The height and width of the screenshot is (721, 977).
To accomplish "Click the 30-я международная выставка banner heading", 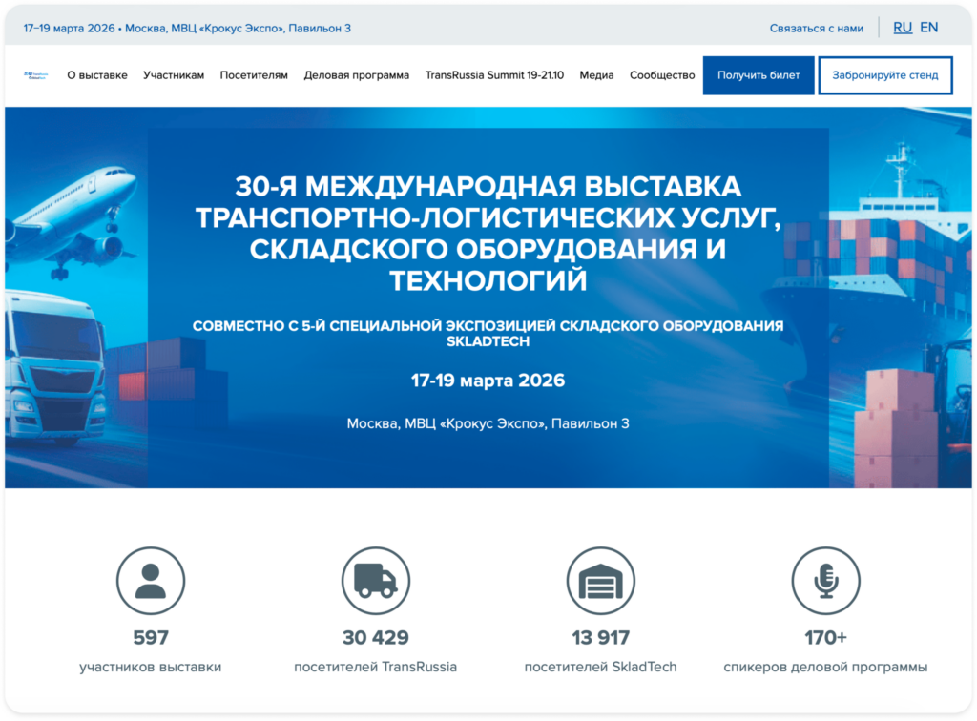I will coord(488,233).
